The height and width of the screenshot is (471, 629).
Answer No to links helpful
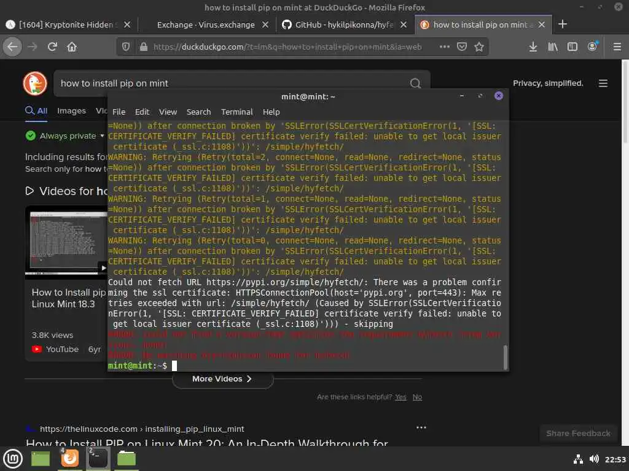coord(417,397)
